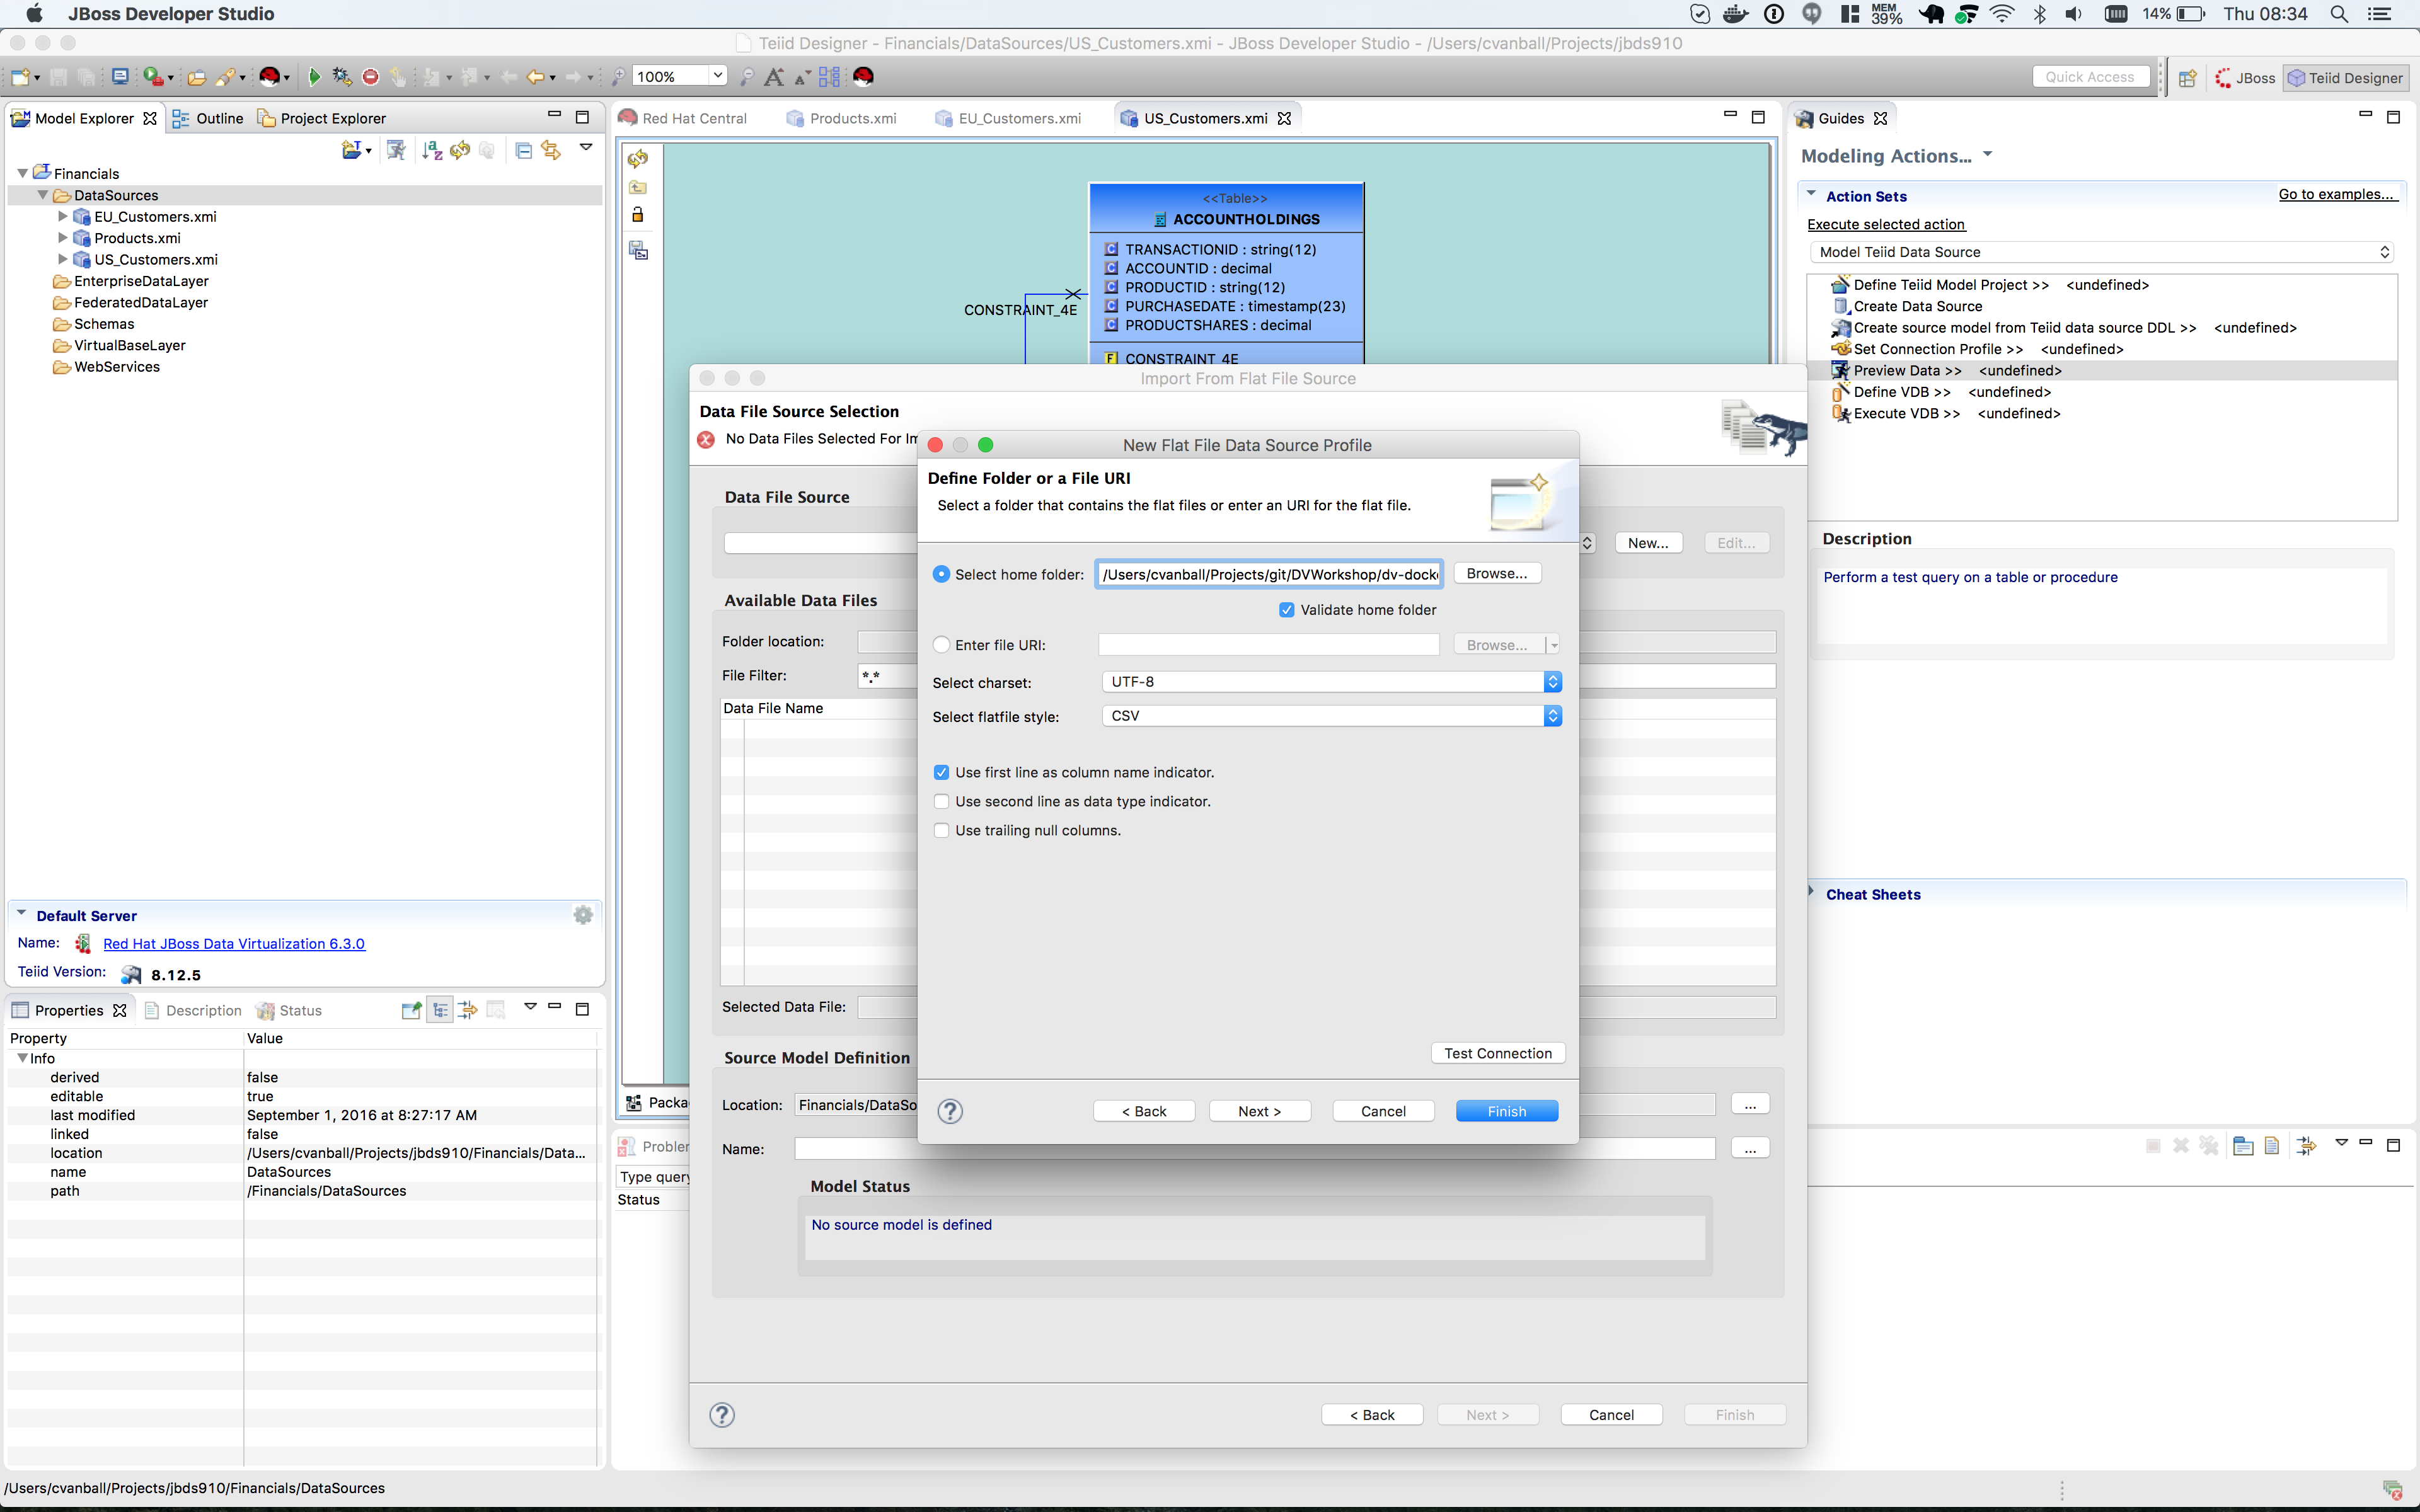Click the green Run toolbar icon
The height and width of the screenshot is (1512, 2420).
point(314,77)
